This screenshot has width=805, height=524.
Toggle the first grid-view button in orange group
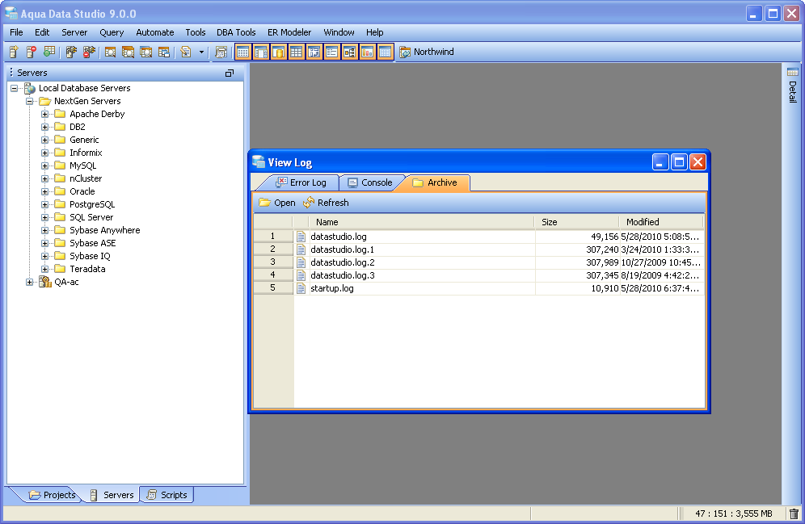pyautogui.click(x=243, y=52)
